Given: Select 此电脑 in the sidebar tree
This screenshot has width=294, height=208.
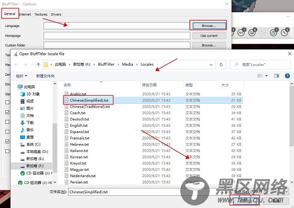Looking at the screenshot, I should (26, 87).
